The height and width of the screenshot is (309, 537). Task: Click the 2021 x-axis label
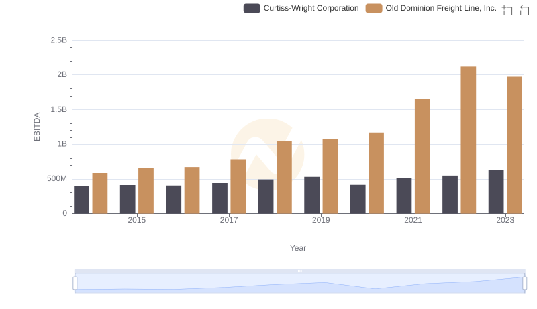pos(413,220)
